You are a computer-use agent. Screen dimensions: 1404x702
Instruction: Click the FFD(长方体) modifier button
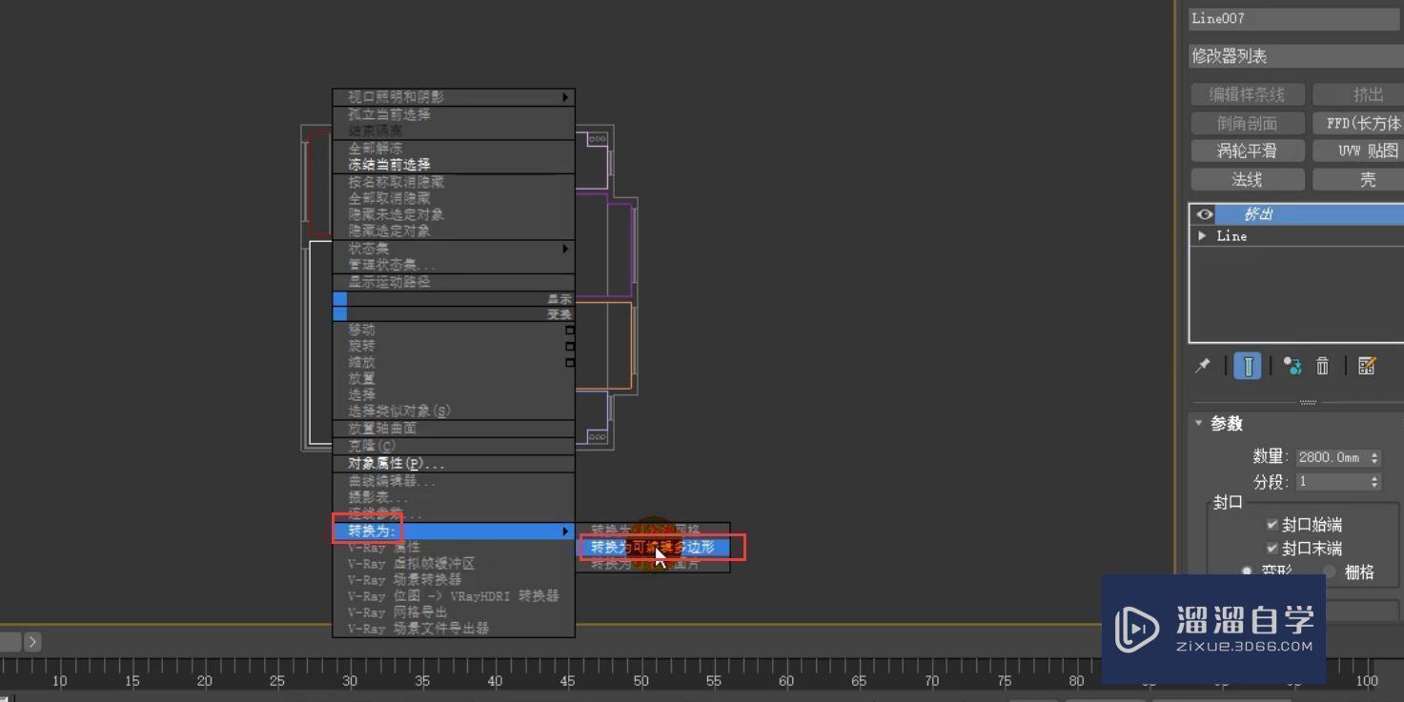(1358, 123)
